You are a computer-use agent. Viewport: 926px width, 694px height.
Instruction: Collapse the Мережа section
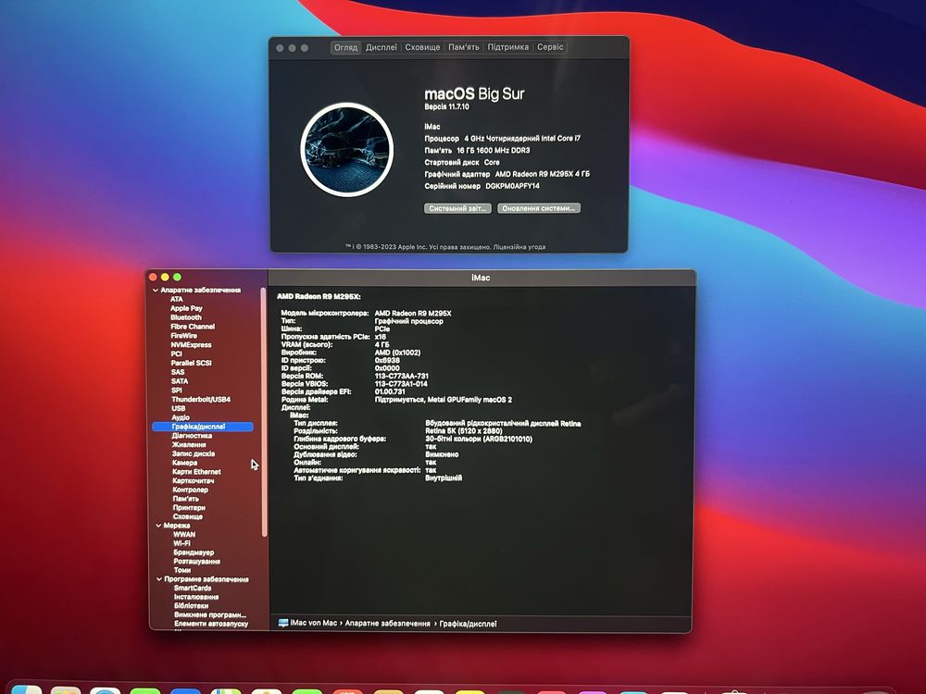point(158,526)
